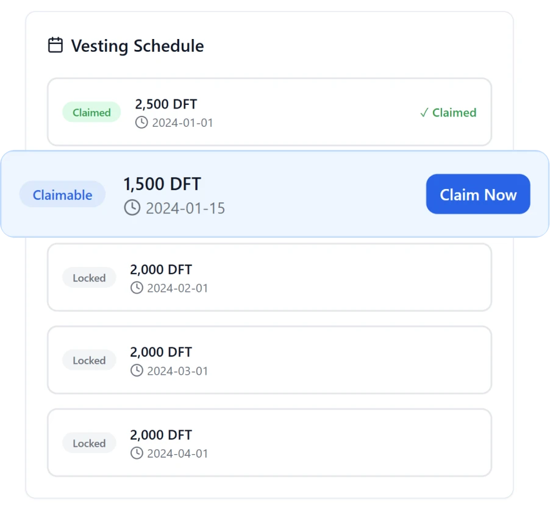
Task: Click the clock icon next to 2024-04-01
Action: point(137,453)
